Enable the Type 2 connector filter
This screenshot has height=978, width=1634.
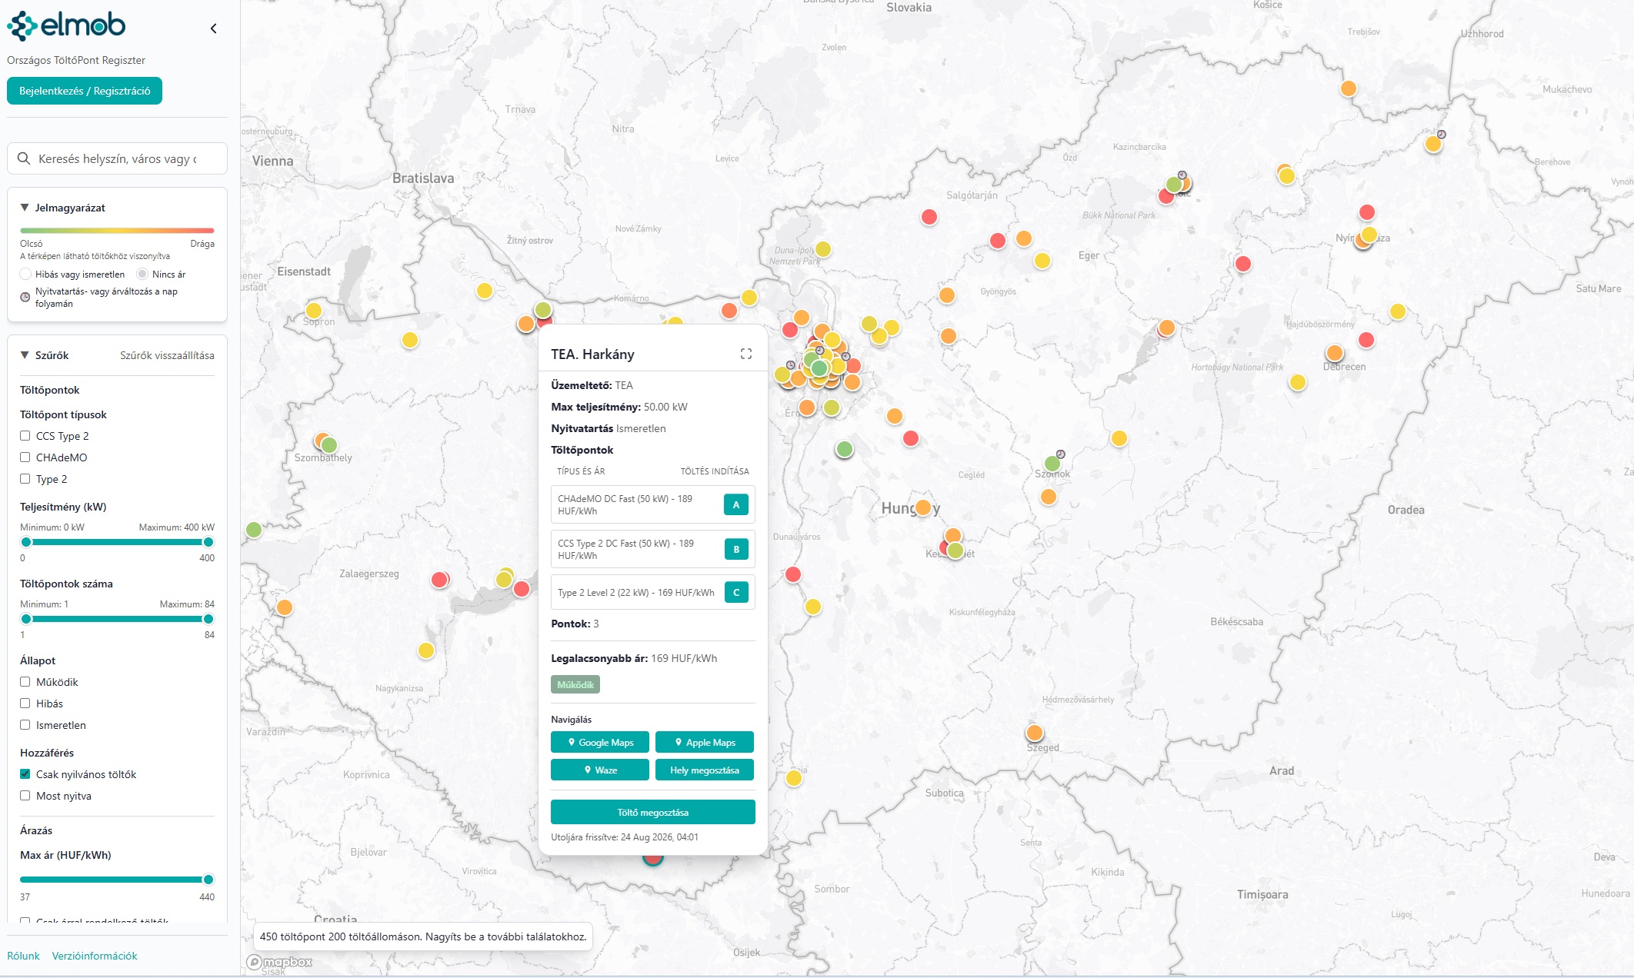pyautogui.click(x=25, y=479)
